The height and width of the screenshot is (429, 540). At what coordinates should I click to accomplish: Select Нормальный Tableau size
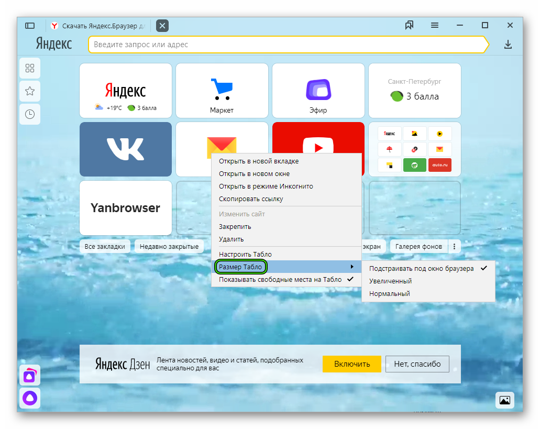click(x=428, y=294)
